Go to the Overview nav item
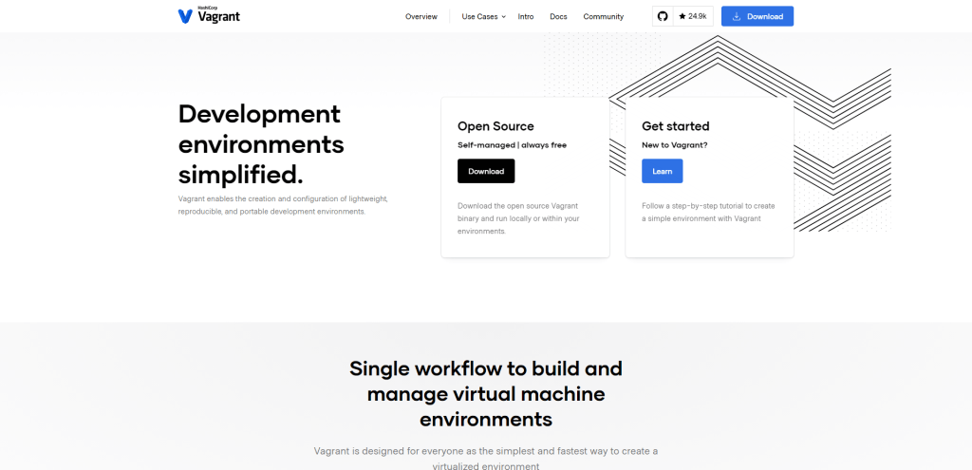Viewport: 972px width, 470px height. point(421,17)
